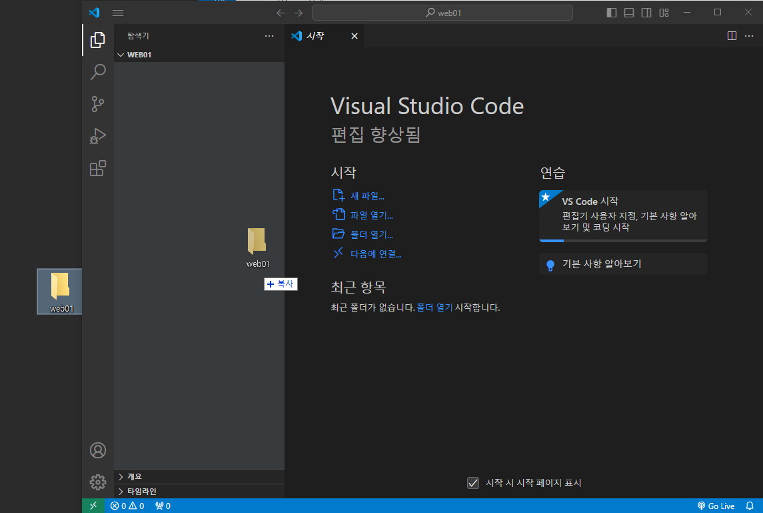Open the Manage gear icon
Image resolution: width=763 pixels, height=513 pixels.
98,482
